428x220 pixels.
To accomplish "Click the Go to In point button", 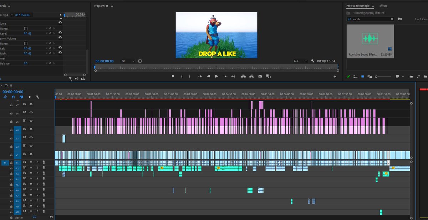I will tap(200, 76).
